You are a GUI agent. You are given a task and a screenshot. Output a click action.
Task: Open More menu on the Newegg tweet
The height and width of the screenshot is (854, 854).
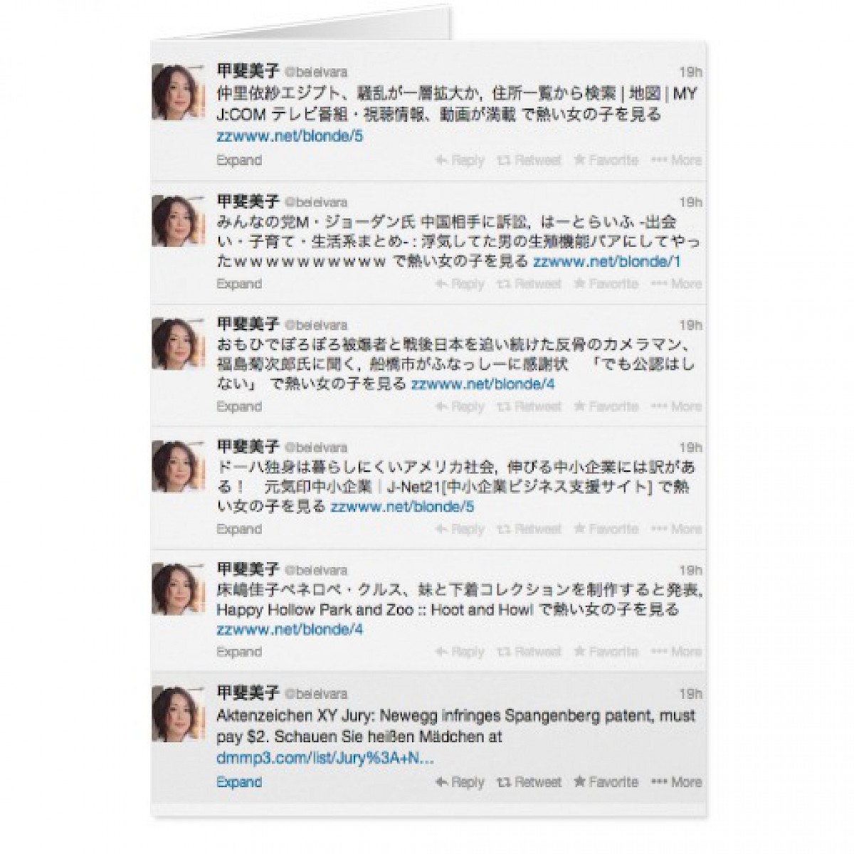click(x=677, y=782)
